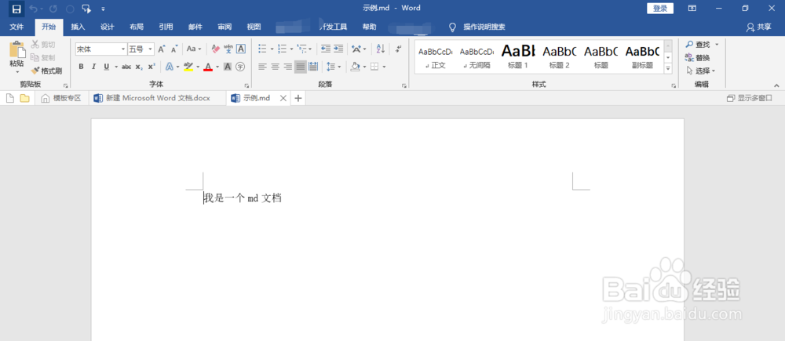Increase paragraph indent
The height and width of the screenshot is (341, 785).
pyautogui.click(x=338, y=49)
